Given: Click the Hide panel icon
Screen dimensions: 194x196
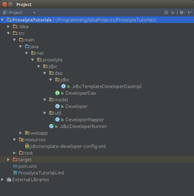Looking at the screenshot, I should (x=190, y=12).
